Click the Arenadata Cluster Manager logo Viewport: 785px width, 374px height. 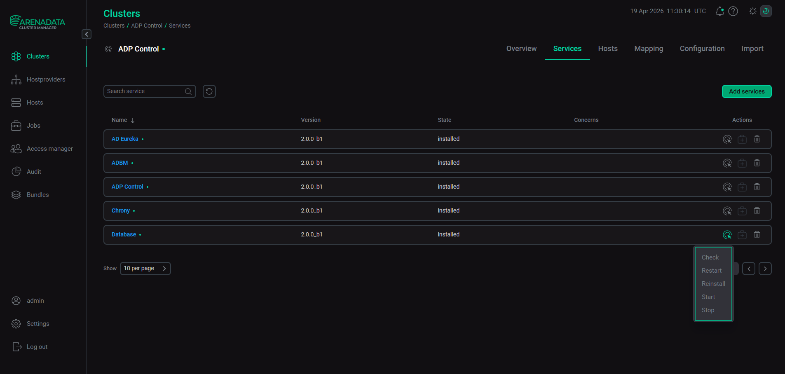[37, 22]
